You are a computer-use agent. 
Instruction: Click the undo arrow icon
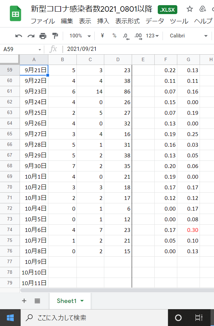coord(19,36)
